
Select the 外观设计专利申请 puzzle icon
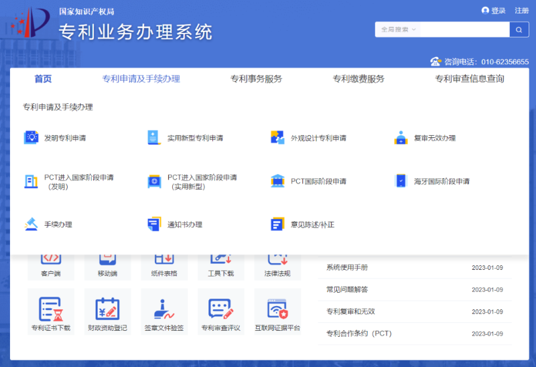(x=277, y=138)
